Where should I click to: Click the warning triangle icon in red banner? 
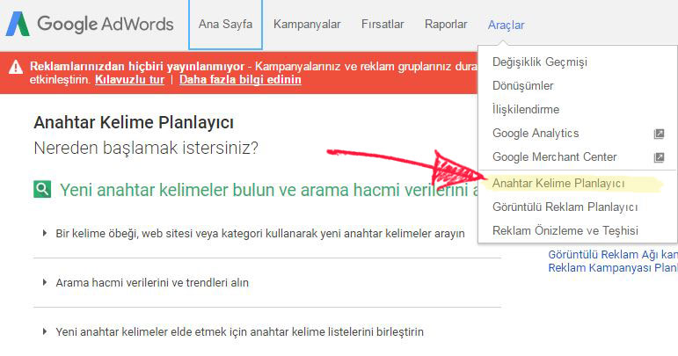coord(16,67)
